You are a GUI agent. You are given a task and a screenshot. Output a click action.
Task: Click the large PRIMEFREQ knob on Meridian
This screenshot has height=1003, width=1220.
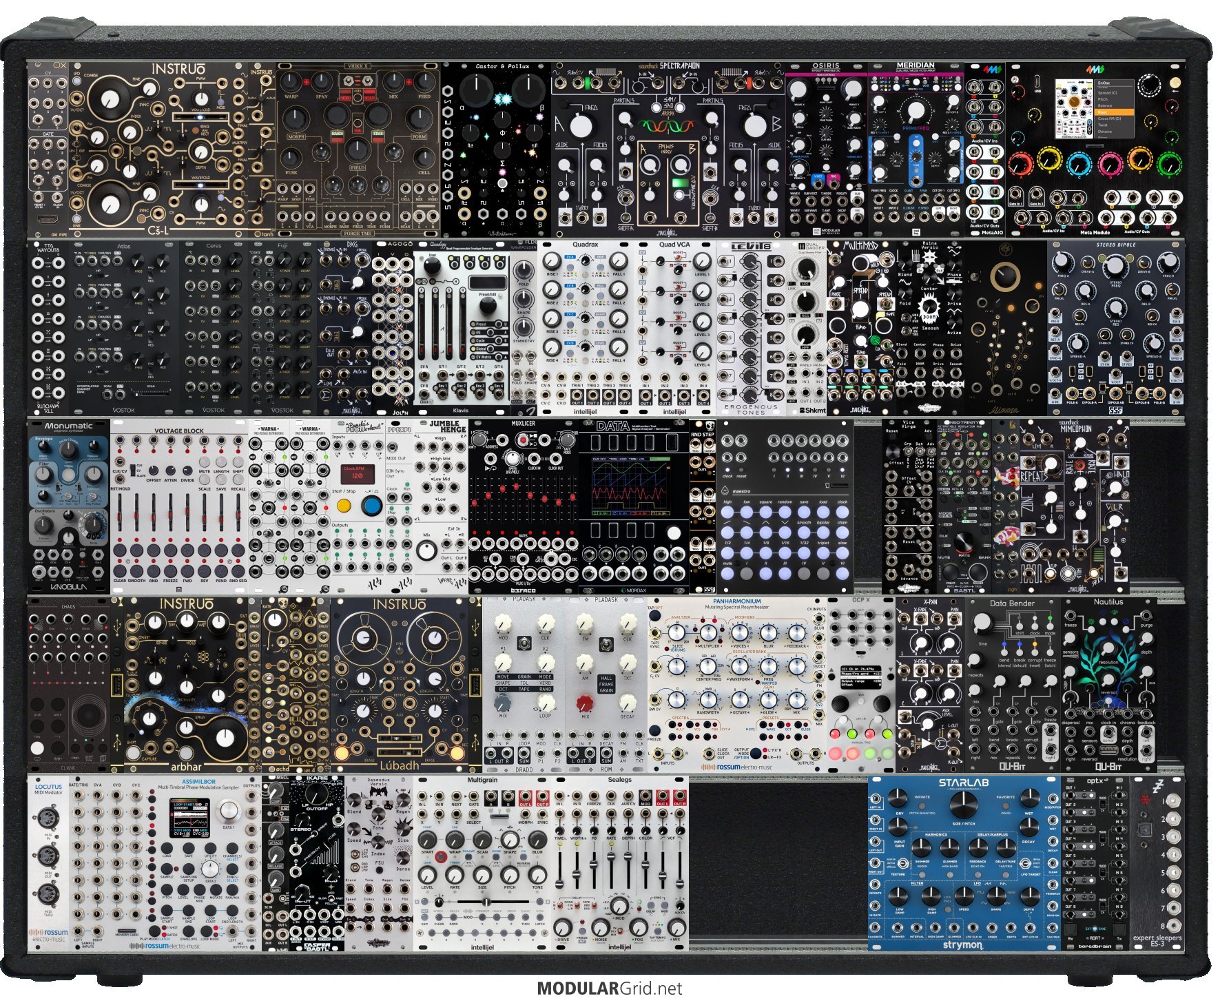tap(915, 110)
